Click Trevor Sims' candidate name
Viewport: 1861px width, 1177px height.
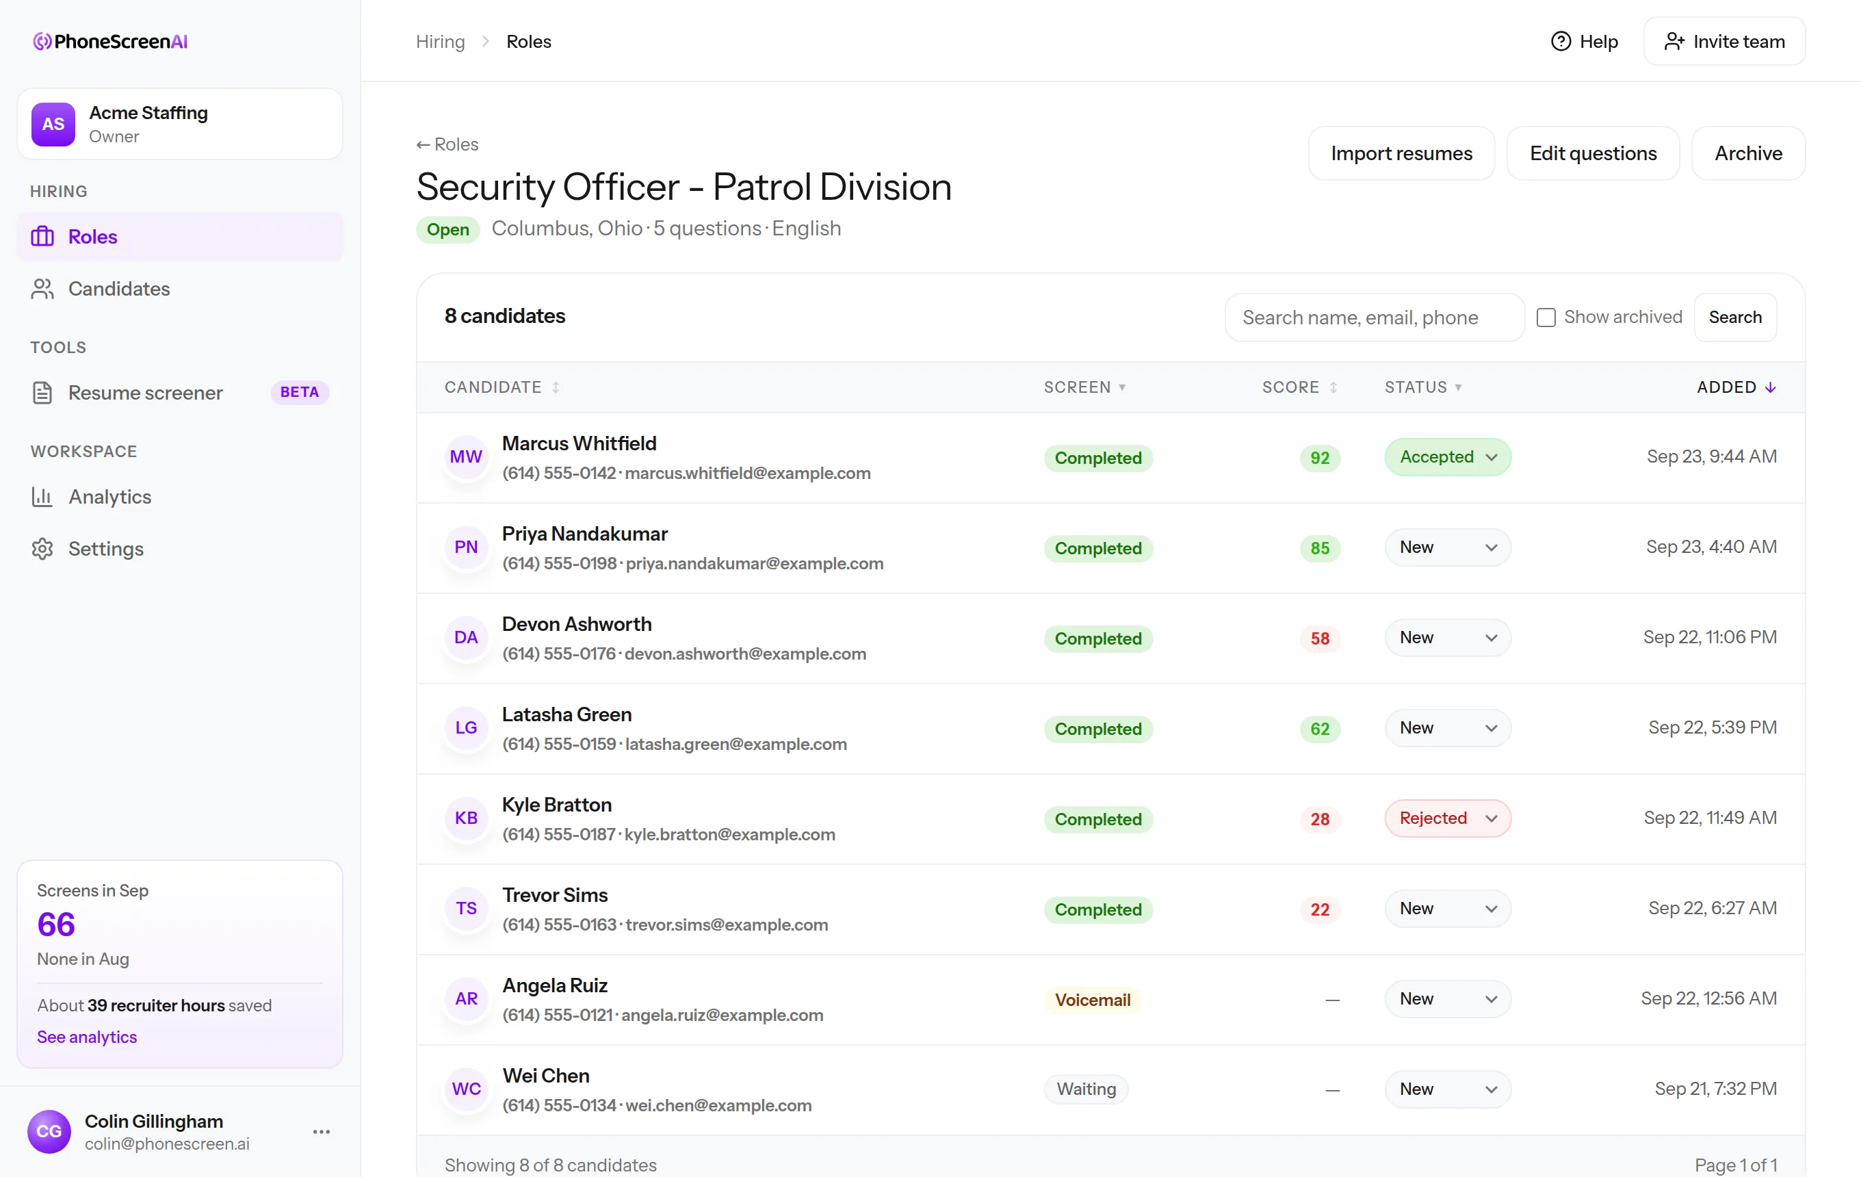[555, 895]
